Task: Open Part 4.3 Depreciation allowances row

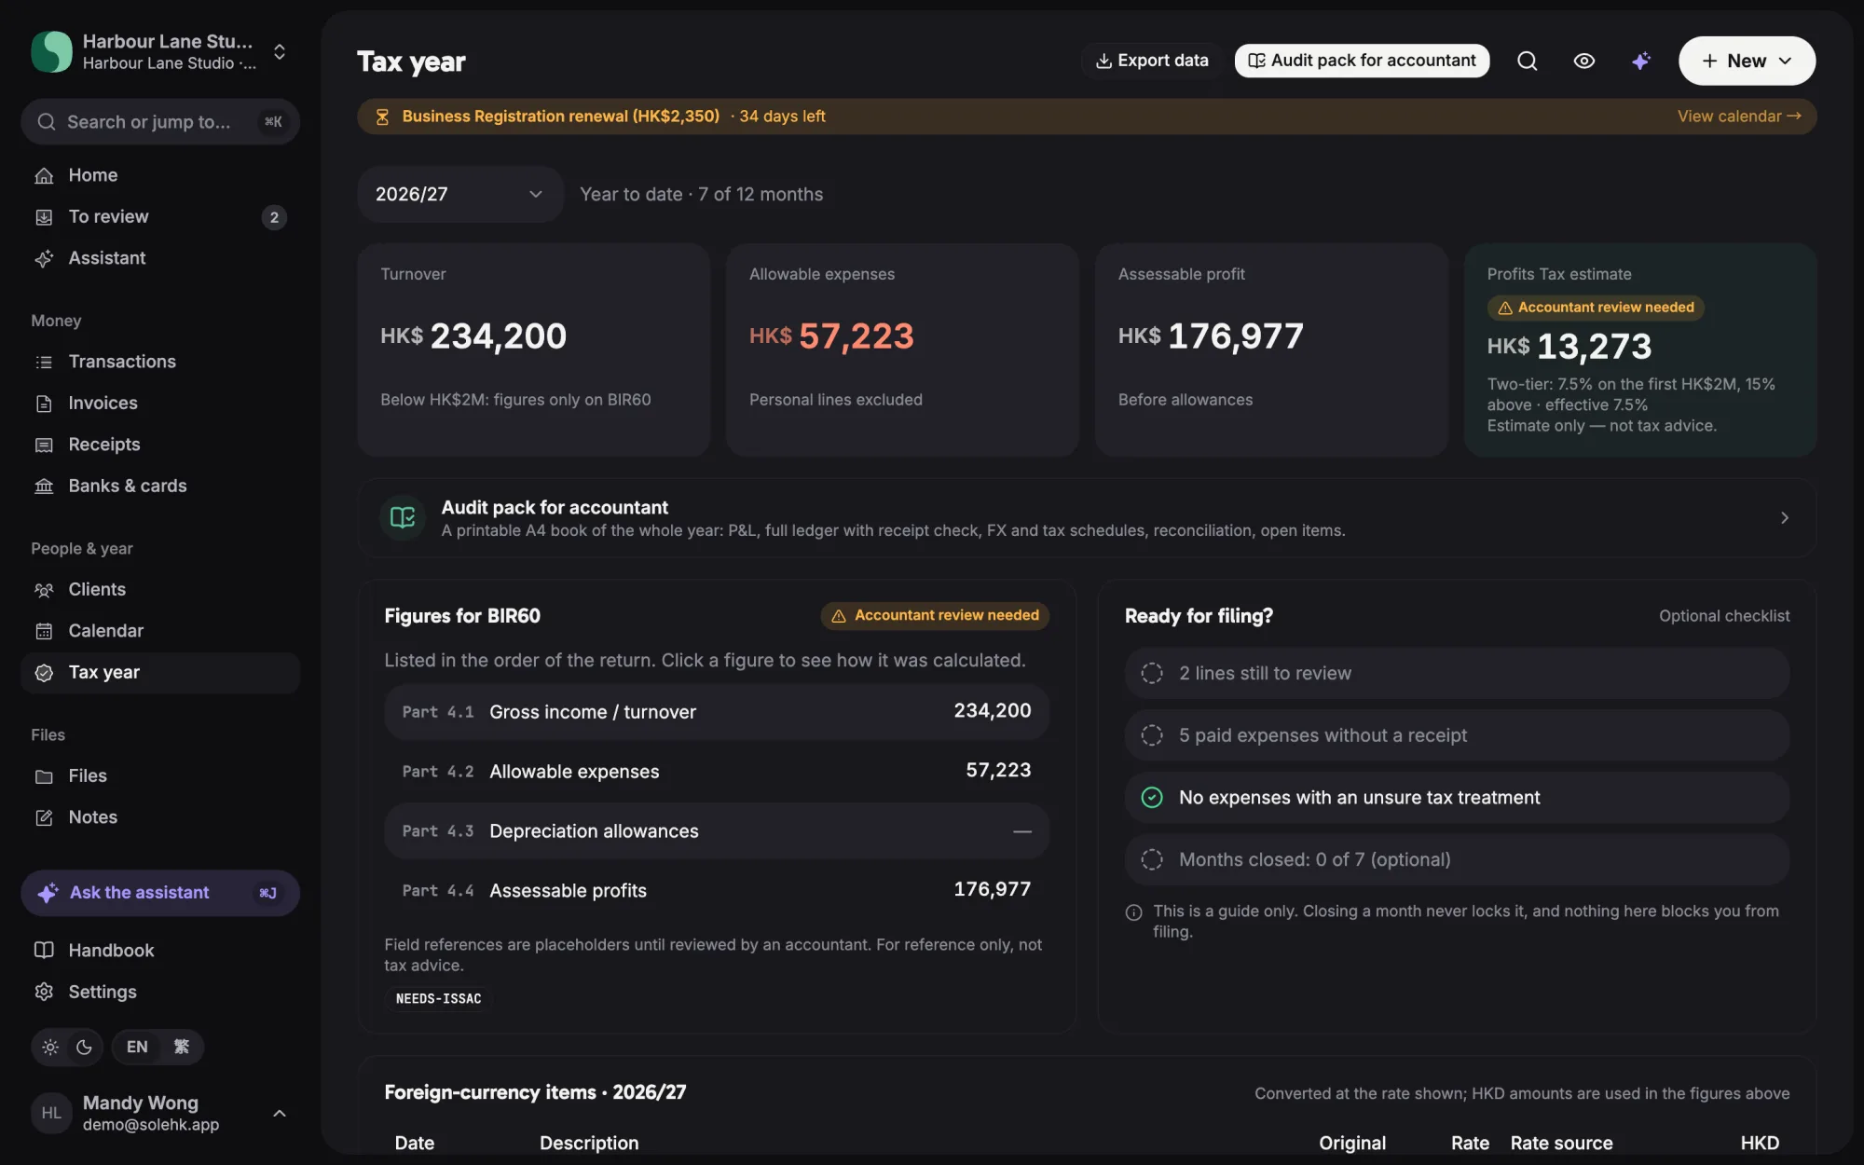Action: (x=717, y=831)
